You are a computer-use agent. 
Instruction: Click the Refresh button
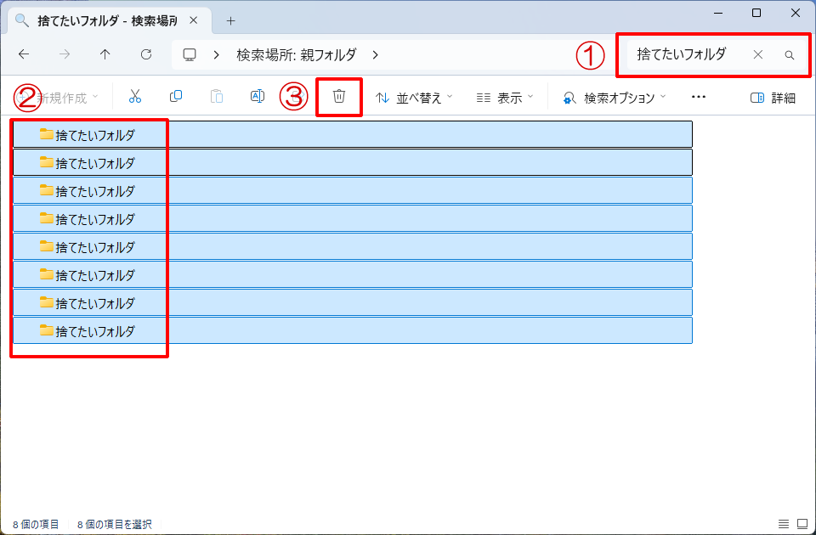[146, 54]
